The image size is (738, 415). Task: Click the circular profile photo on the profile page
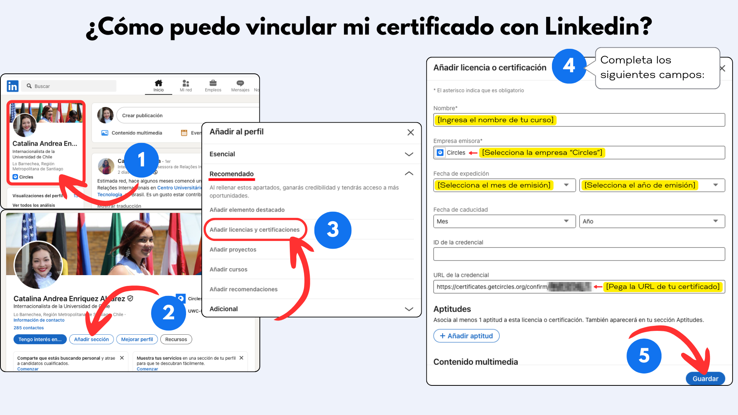click(38, 265)
